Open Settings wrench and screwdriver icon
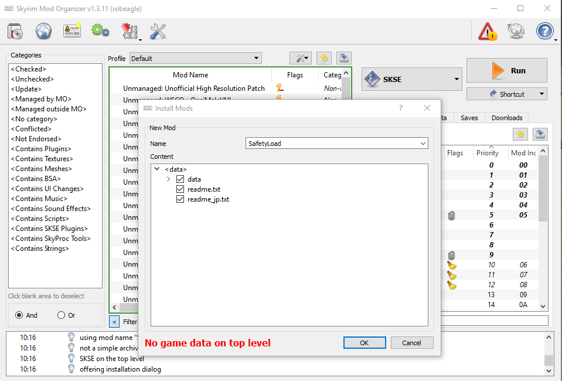This screenshot has height=381, width=562. [158, 32]
